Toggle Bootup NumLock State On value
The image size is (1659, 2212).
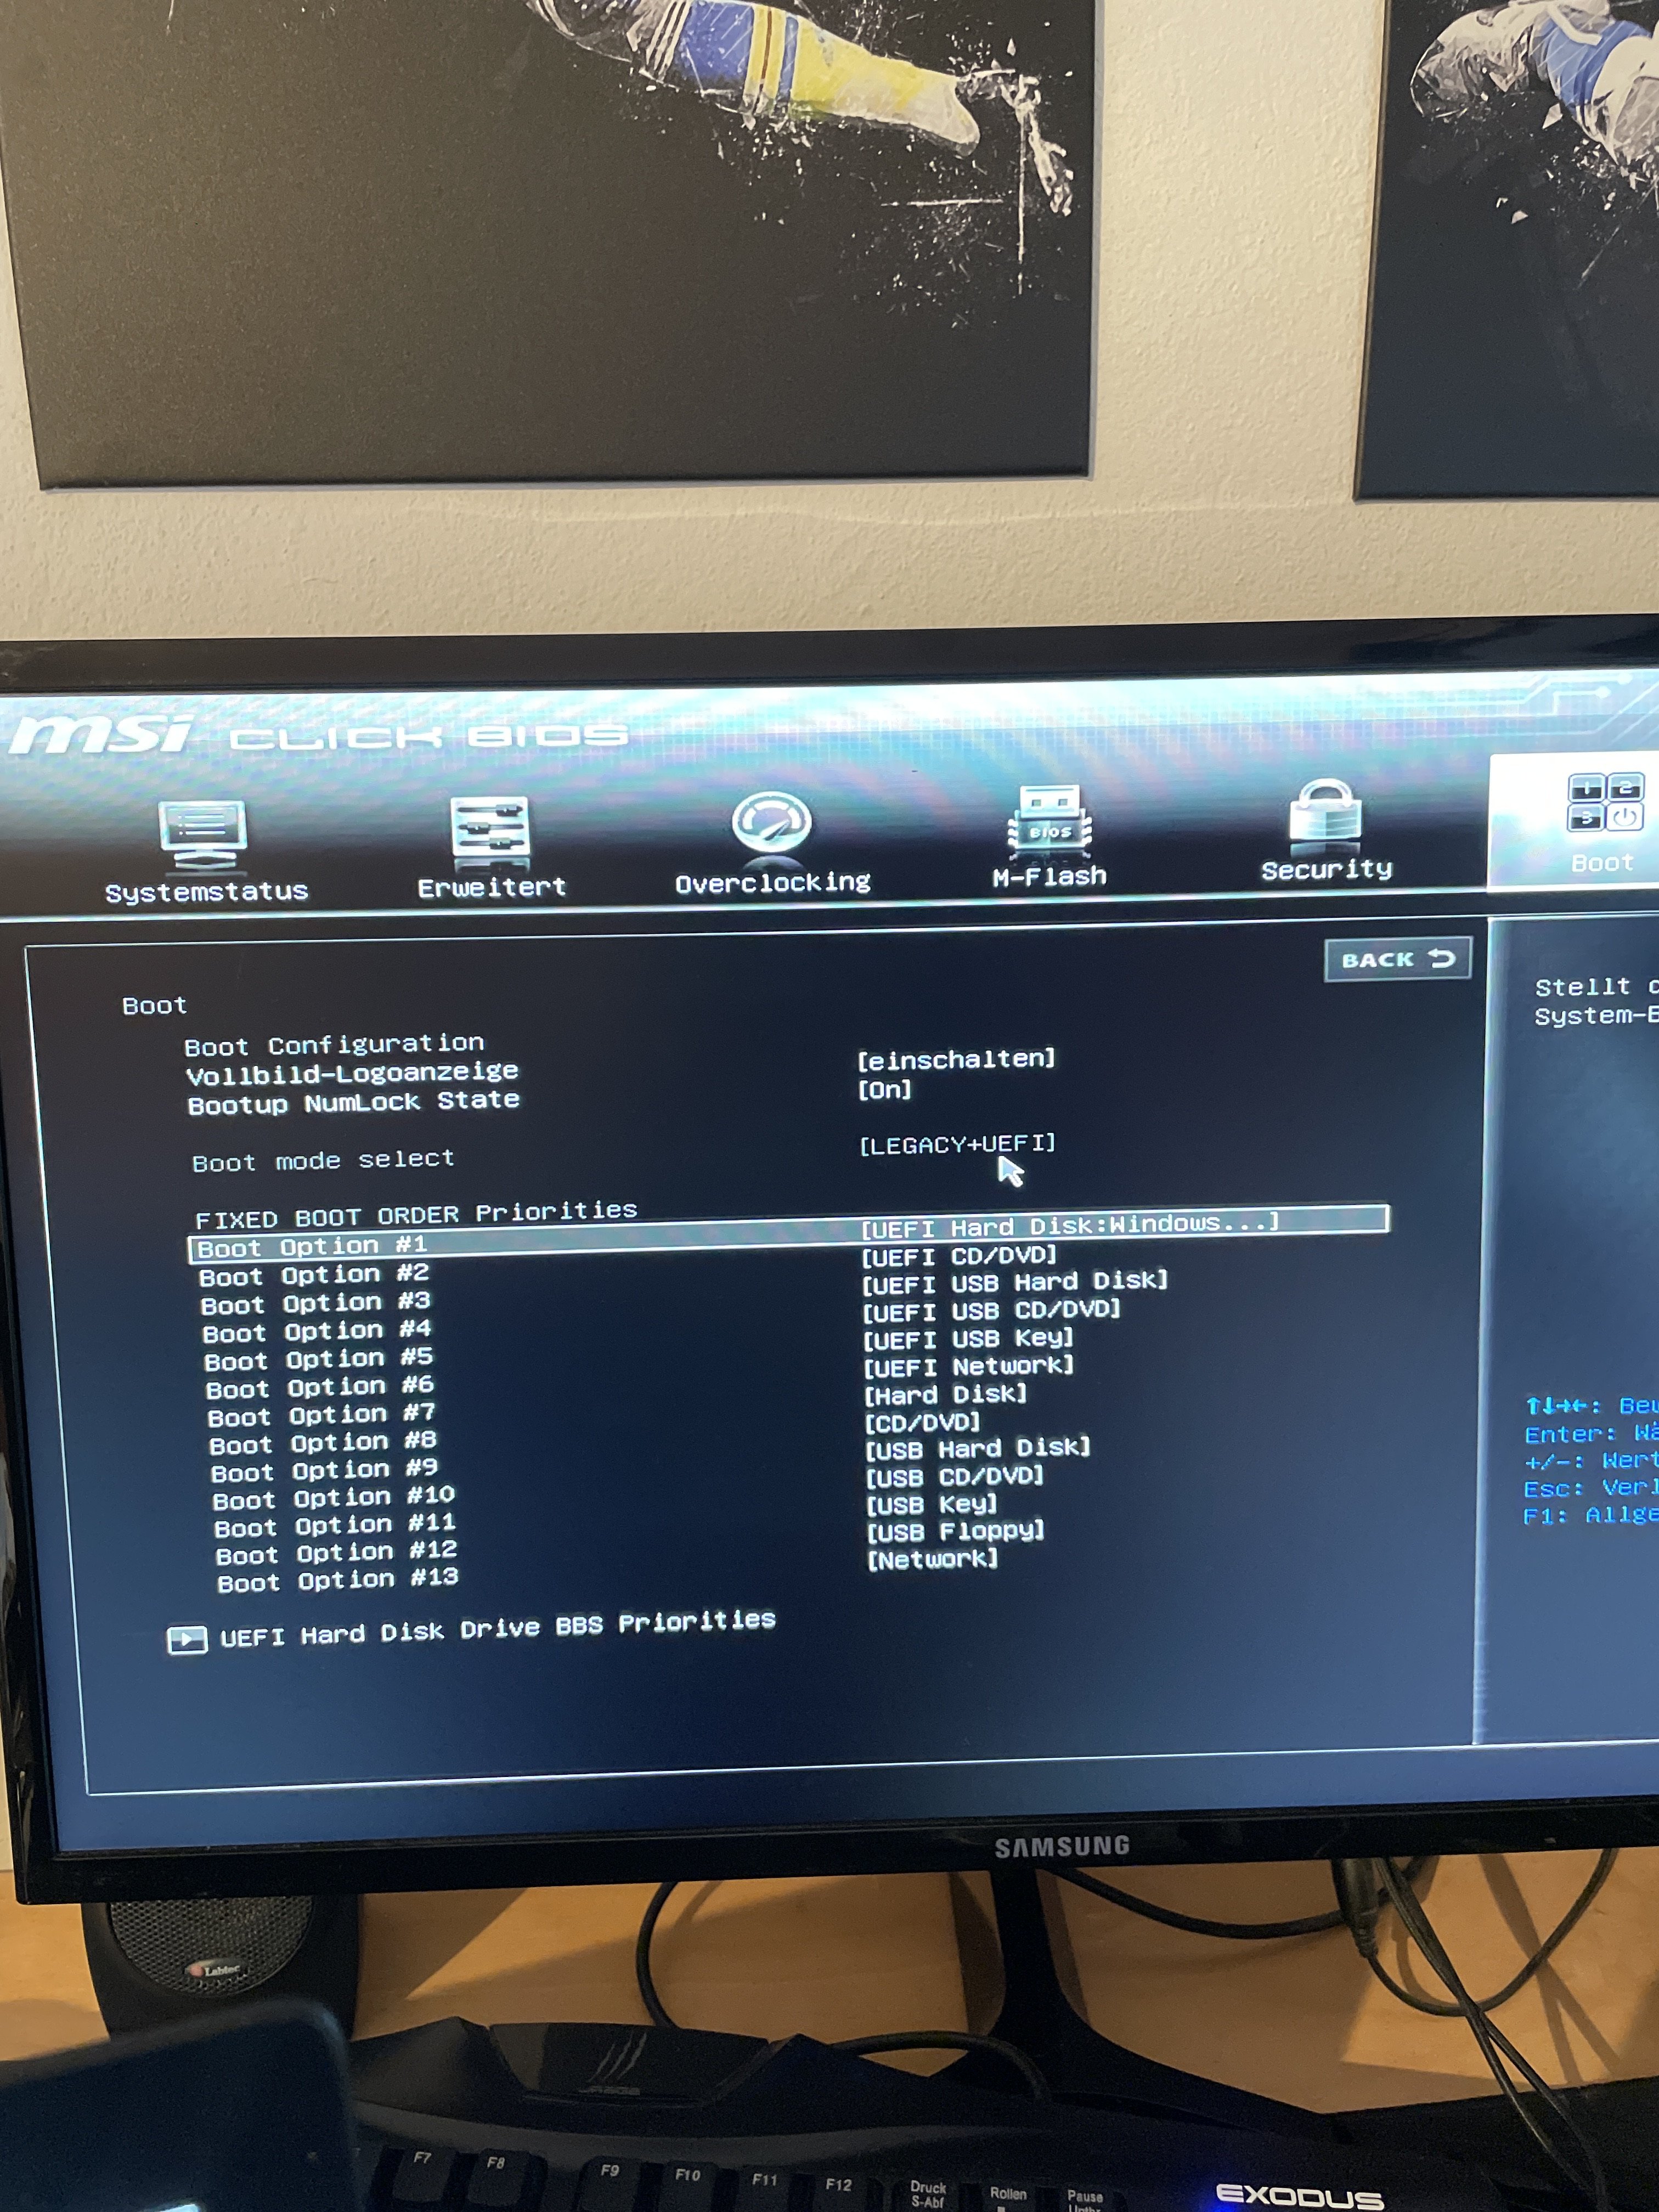(885, 1090)
